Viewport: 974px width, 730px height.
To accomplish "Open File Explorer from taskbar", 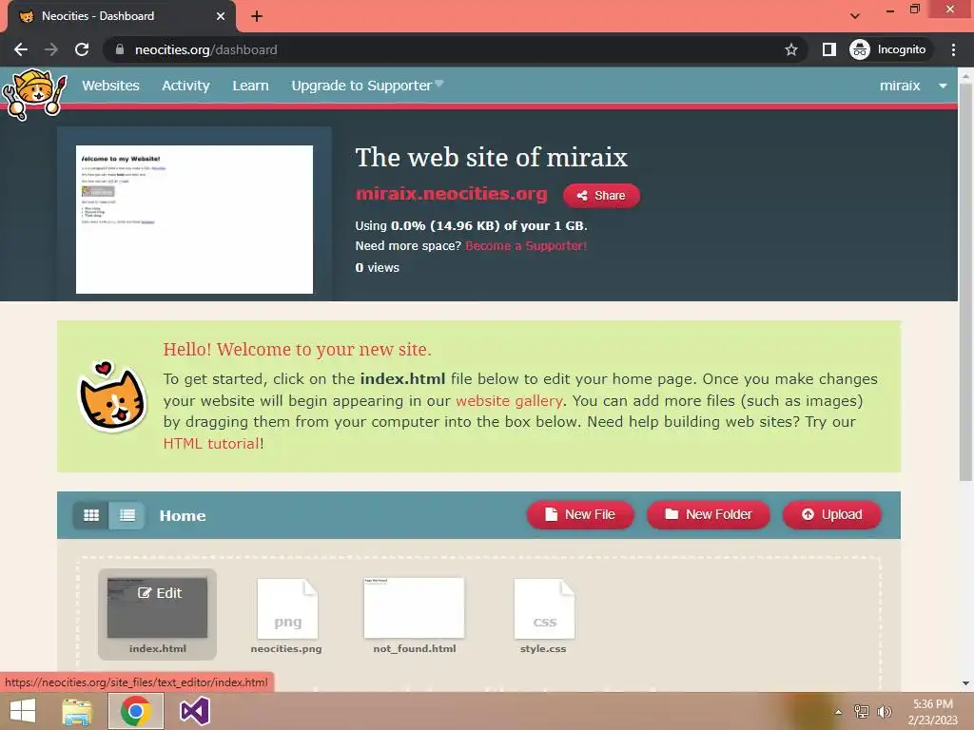I will pyautogui.click(x=77, y=711).
